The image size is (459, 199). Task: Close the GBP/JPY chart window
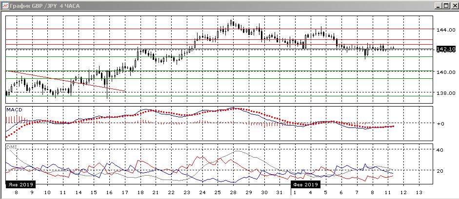coord(453,5)
